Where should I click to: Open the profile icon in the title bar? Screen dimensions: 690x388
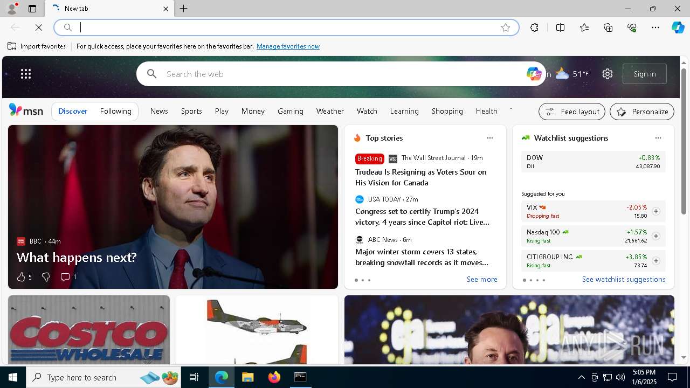[12, 9]
